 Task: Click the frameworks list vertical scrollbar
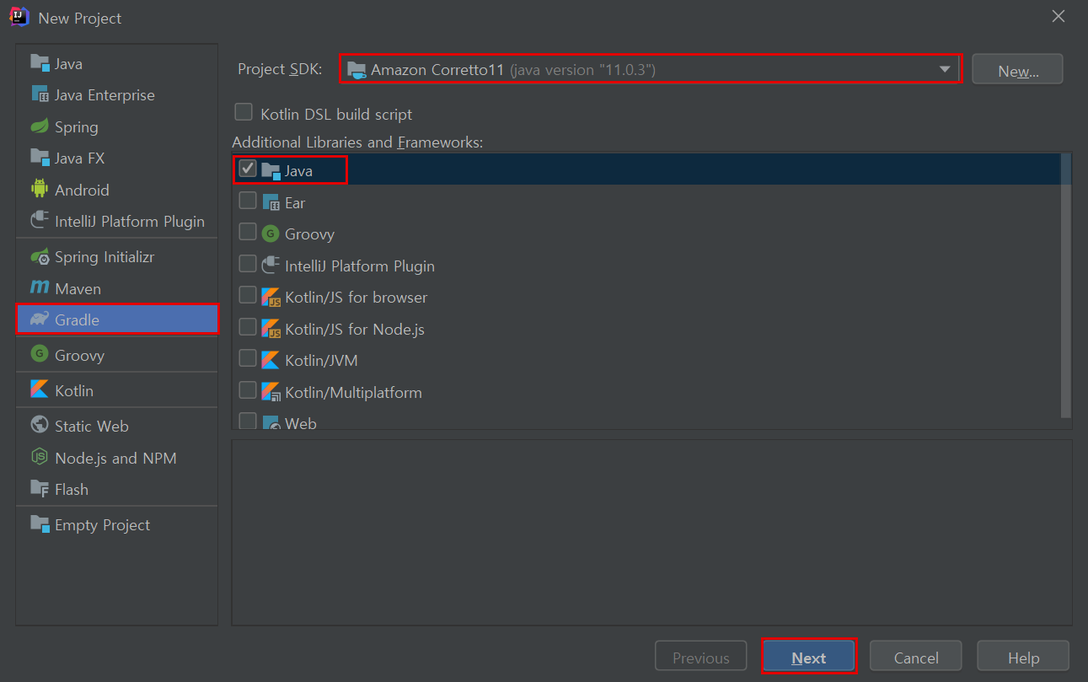1066,285
